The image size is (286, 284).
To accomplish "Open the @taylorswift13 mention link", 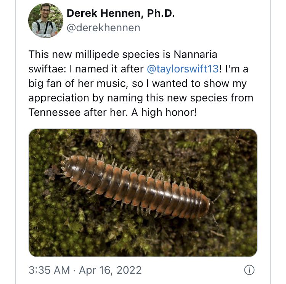I will pos(182,69).
